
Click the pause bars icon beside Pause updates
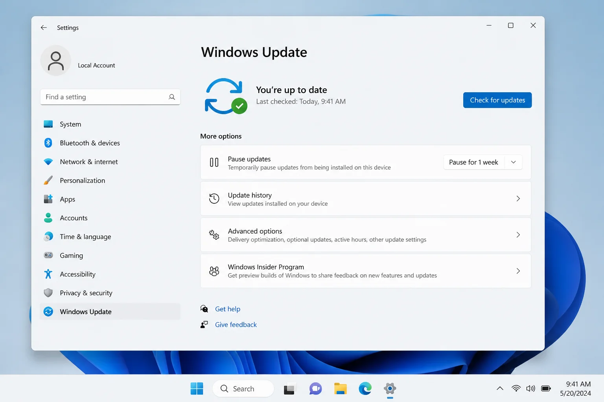coord(214,162)
